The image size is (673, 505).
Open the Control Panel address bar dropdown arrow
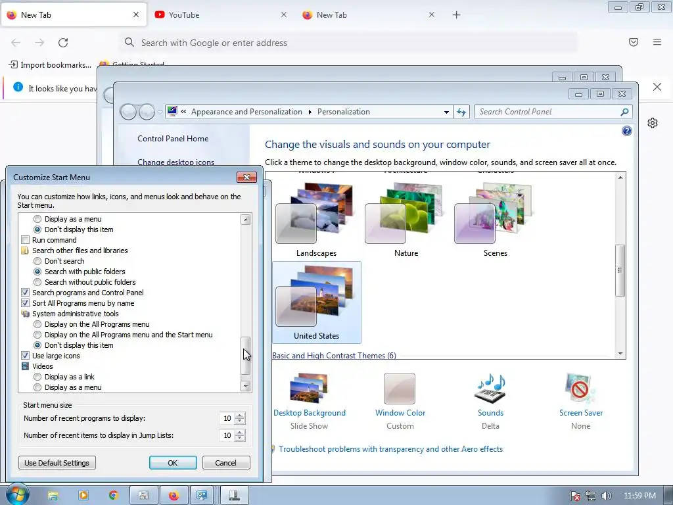coord(446,112)
